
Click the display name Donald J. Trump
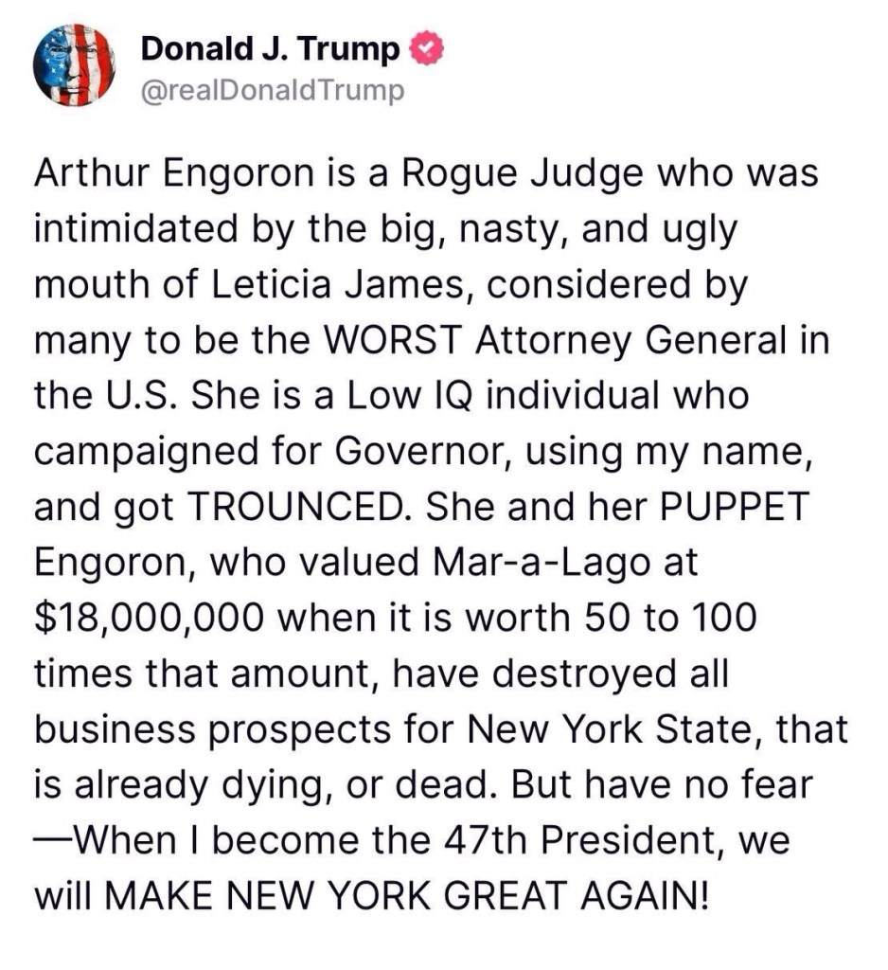(x=270, y=48)
